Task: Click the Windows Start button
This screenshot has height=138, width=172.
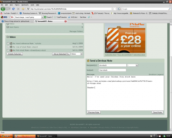Action: (6, 136)
